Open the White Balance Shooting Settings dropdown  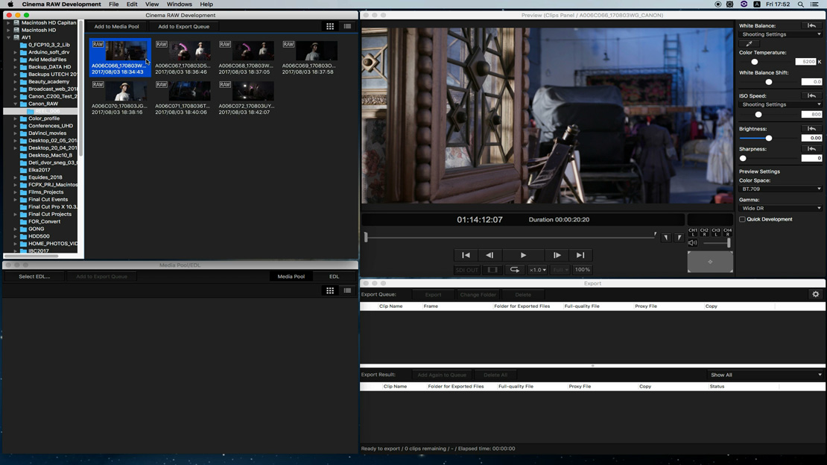[x=781, y=34]
